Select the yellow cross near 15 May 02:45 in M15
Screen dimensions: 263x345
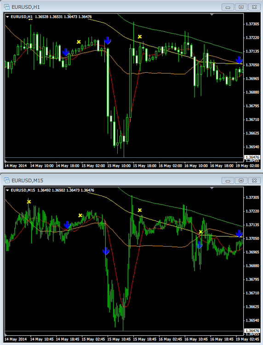point(80,215)
